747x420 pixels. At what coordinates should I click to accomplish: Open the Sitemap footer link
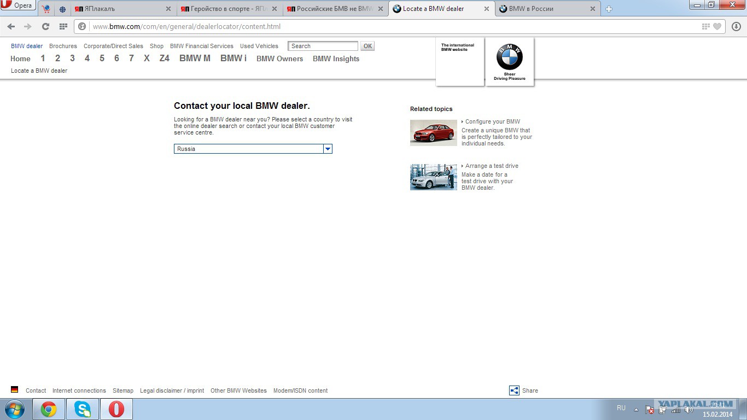[123, 390]
